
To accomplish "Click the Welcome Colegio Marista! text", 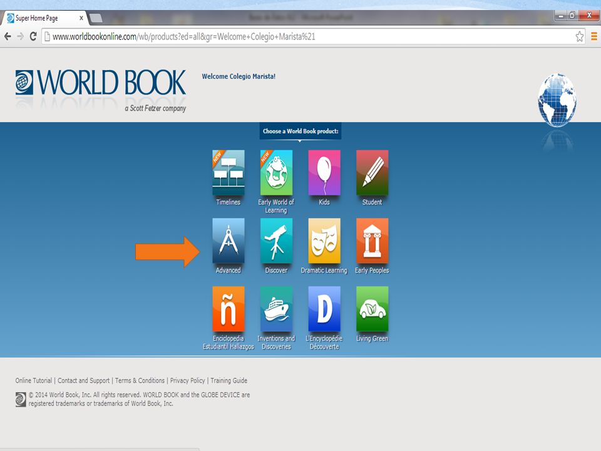I will 239,76.
